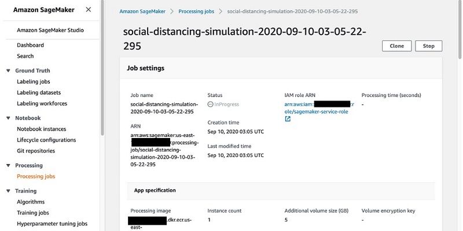
Task: Collapse the Ground Truth section
Action: 8,70
